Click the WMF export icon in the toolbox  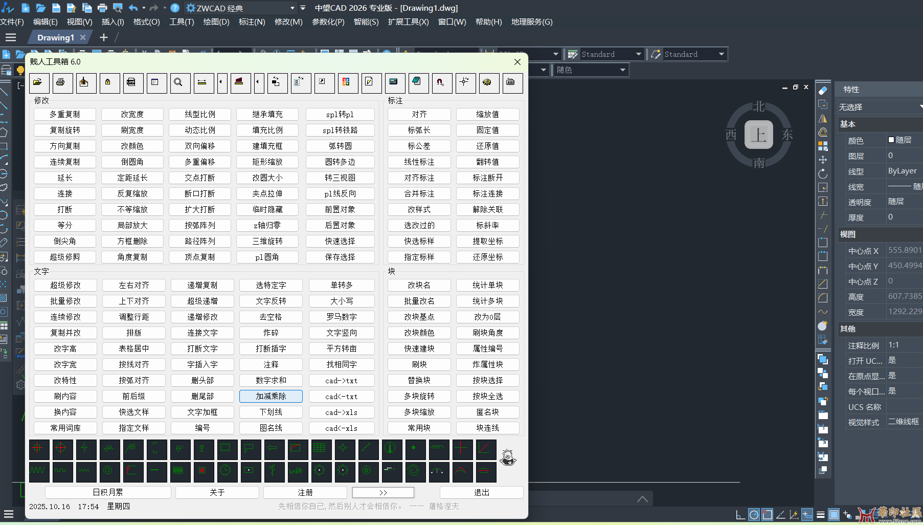131,83
